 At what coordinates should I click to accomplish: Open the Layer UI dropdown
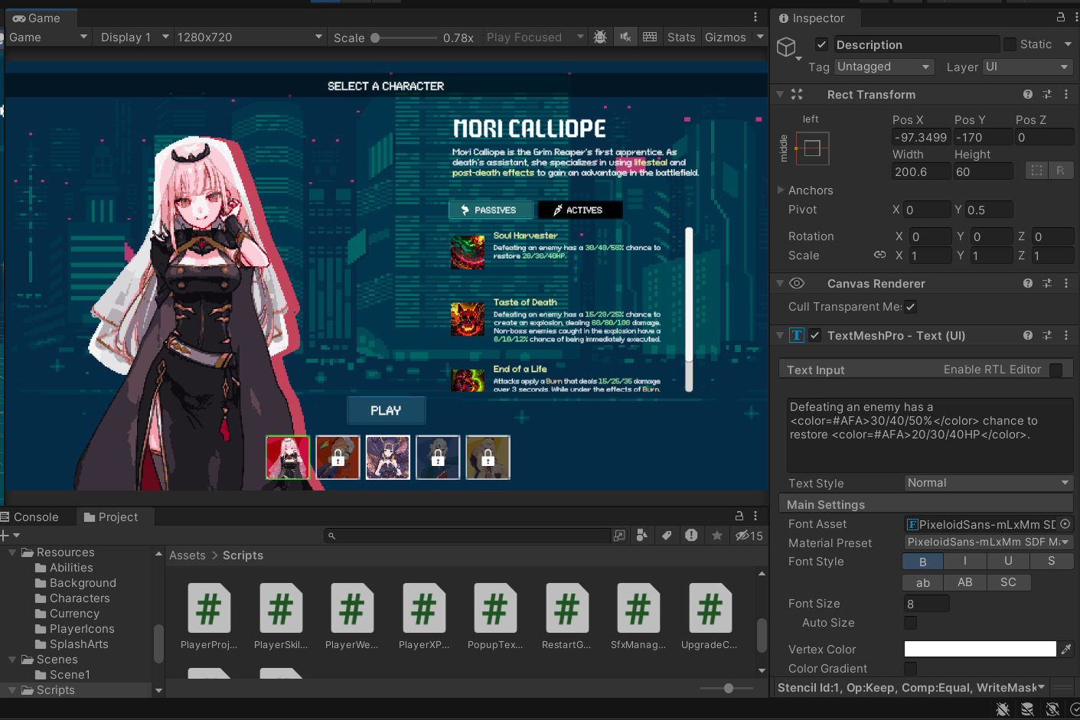click(1027, 67)
